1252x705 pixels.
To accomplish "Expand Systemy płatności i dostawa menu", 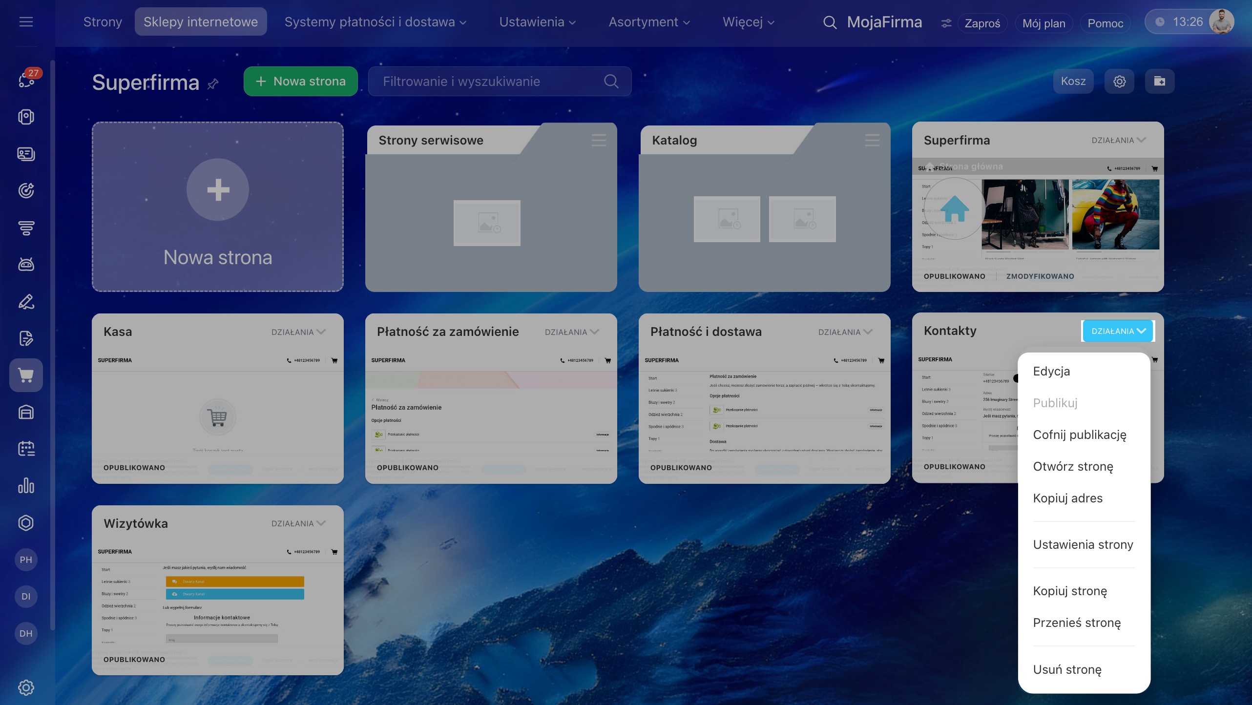I will (375, 22).
